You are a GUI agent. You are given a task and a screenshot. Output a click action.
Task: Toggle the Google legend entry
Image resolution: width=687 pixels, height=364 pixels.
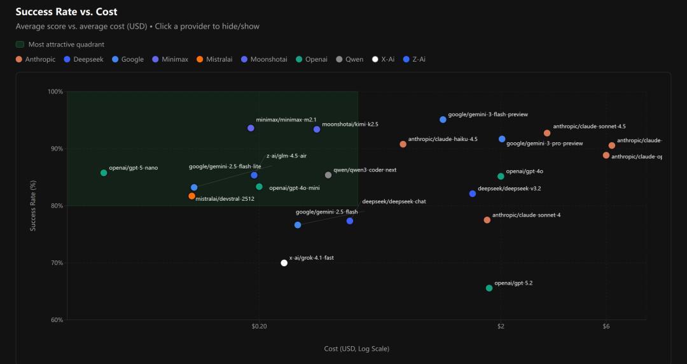(x=128, y=59)
